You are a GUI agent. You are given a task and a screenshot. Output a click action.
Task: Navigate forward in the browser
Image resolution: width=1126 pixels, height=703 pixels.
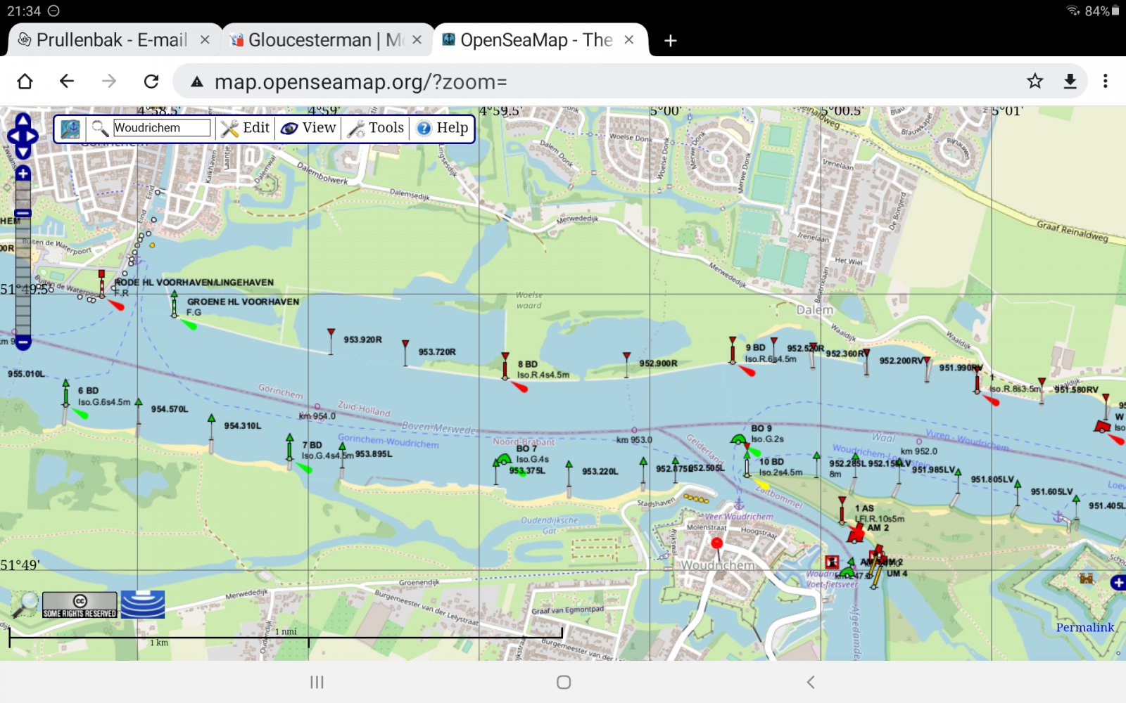(x=109, y=82)
